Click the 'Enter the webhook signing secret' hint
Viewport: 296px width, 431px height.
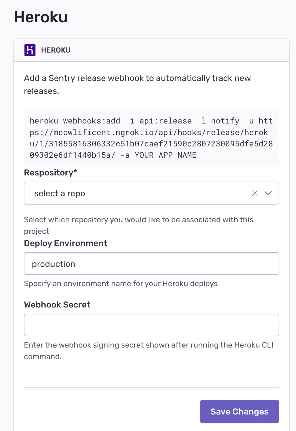tap(149, 351)
